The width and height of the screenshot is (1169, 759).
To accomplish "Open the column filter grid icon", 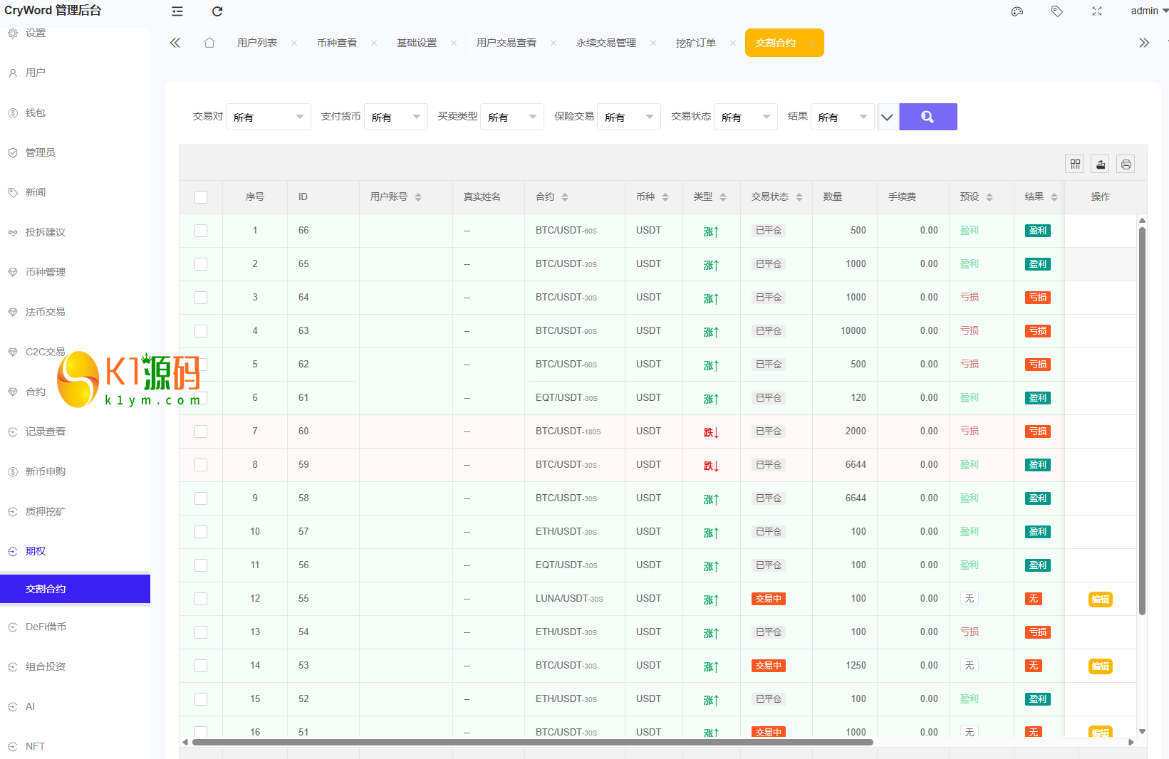I will 1075,164.
